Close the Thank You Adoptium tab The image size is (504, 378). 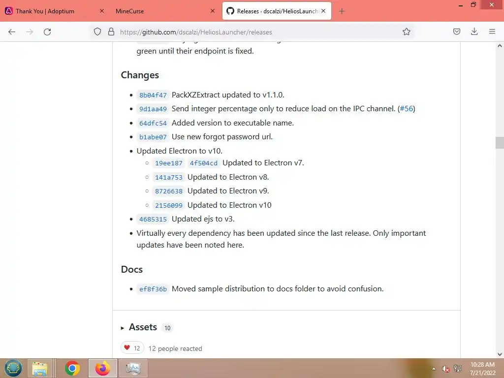point(101,11)
